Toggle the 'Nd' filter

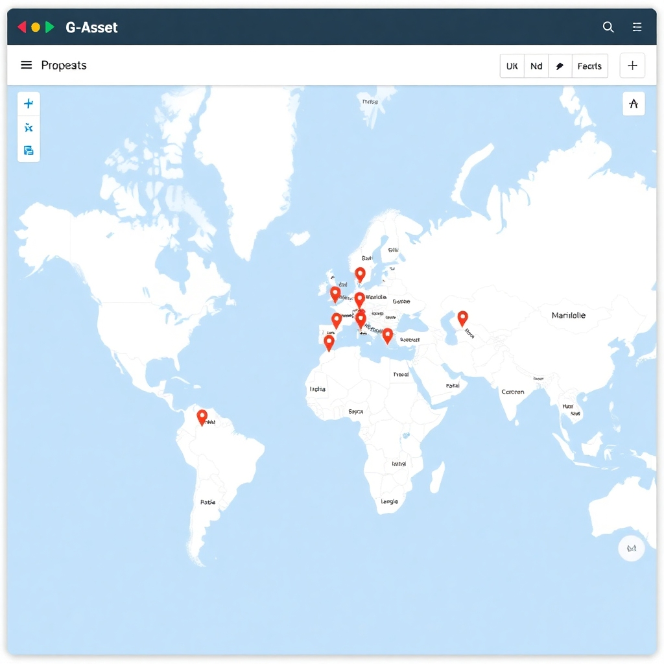(x=536, y=65)
